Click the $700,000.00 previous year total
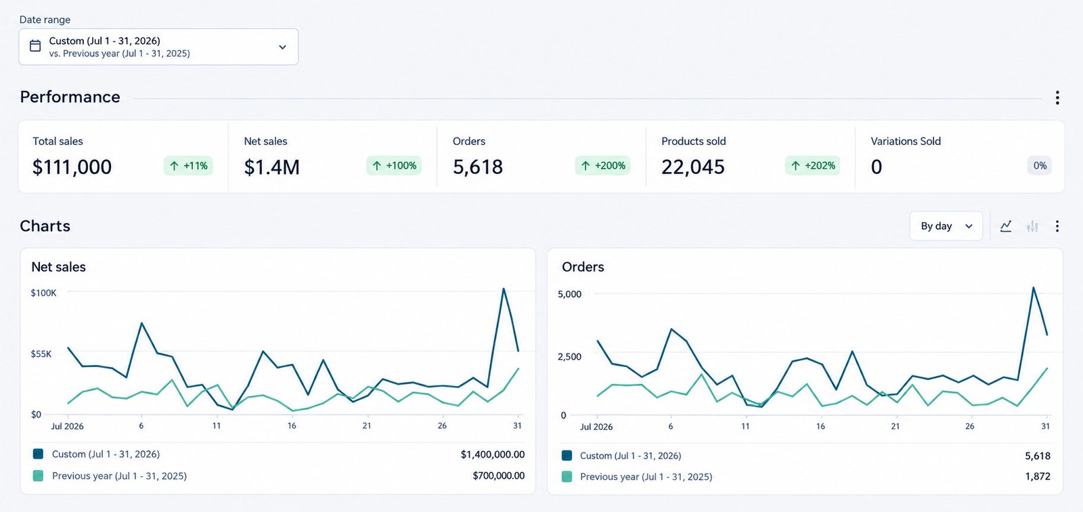The width and height of the screenshot is (1083, 512). pyautogui.click(x=499, y=476)
